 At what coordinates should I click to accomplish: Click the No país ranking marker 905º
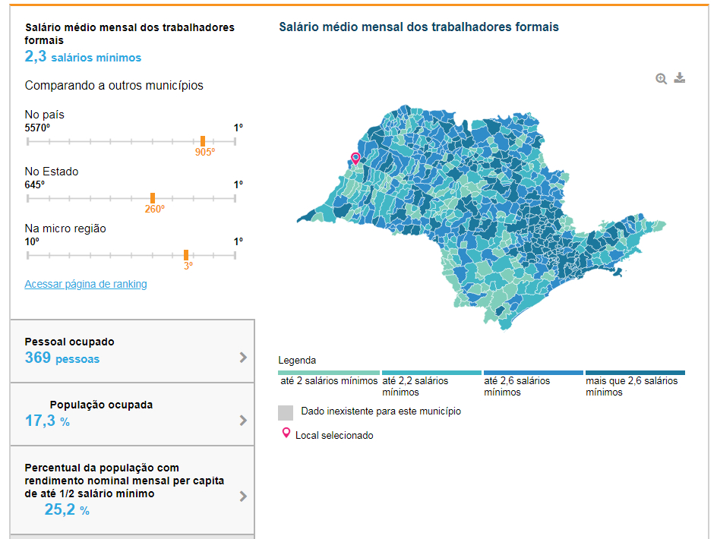tap(203, 141)
